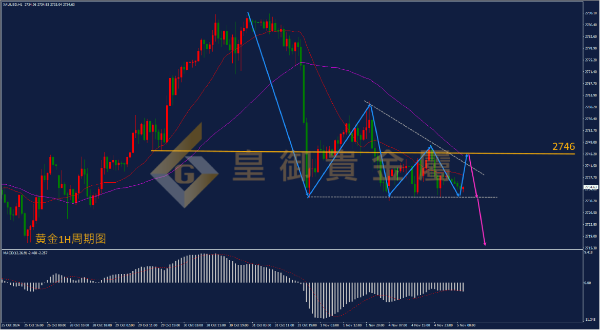
Task: Click the MACD 0.00 level axis label
Action: tap(587, 283)
